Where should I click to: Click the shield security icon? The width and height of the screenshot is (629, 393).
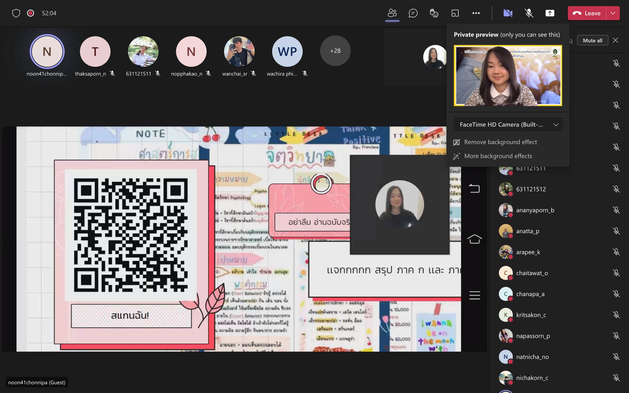click(16, 13)
